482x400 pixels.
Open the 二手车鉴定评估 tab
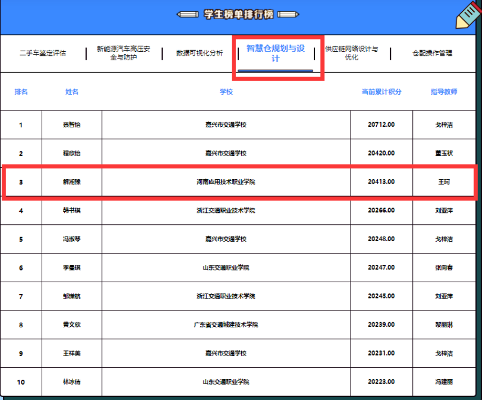point(43,54)
